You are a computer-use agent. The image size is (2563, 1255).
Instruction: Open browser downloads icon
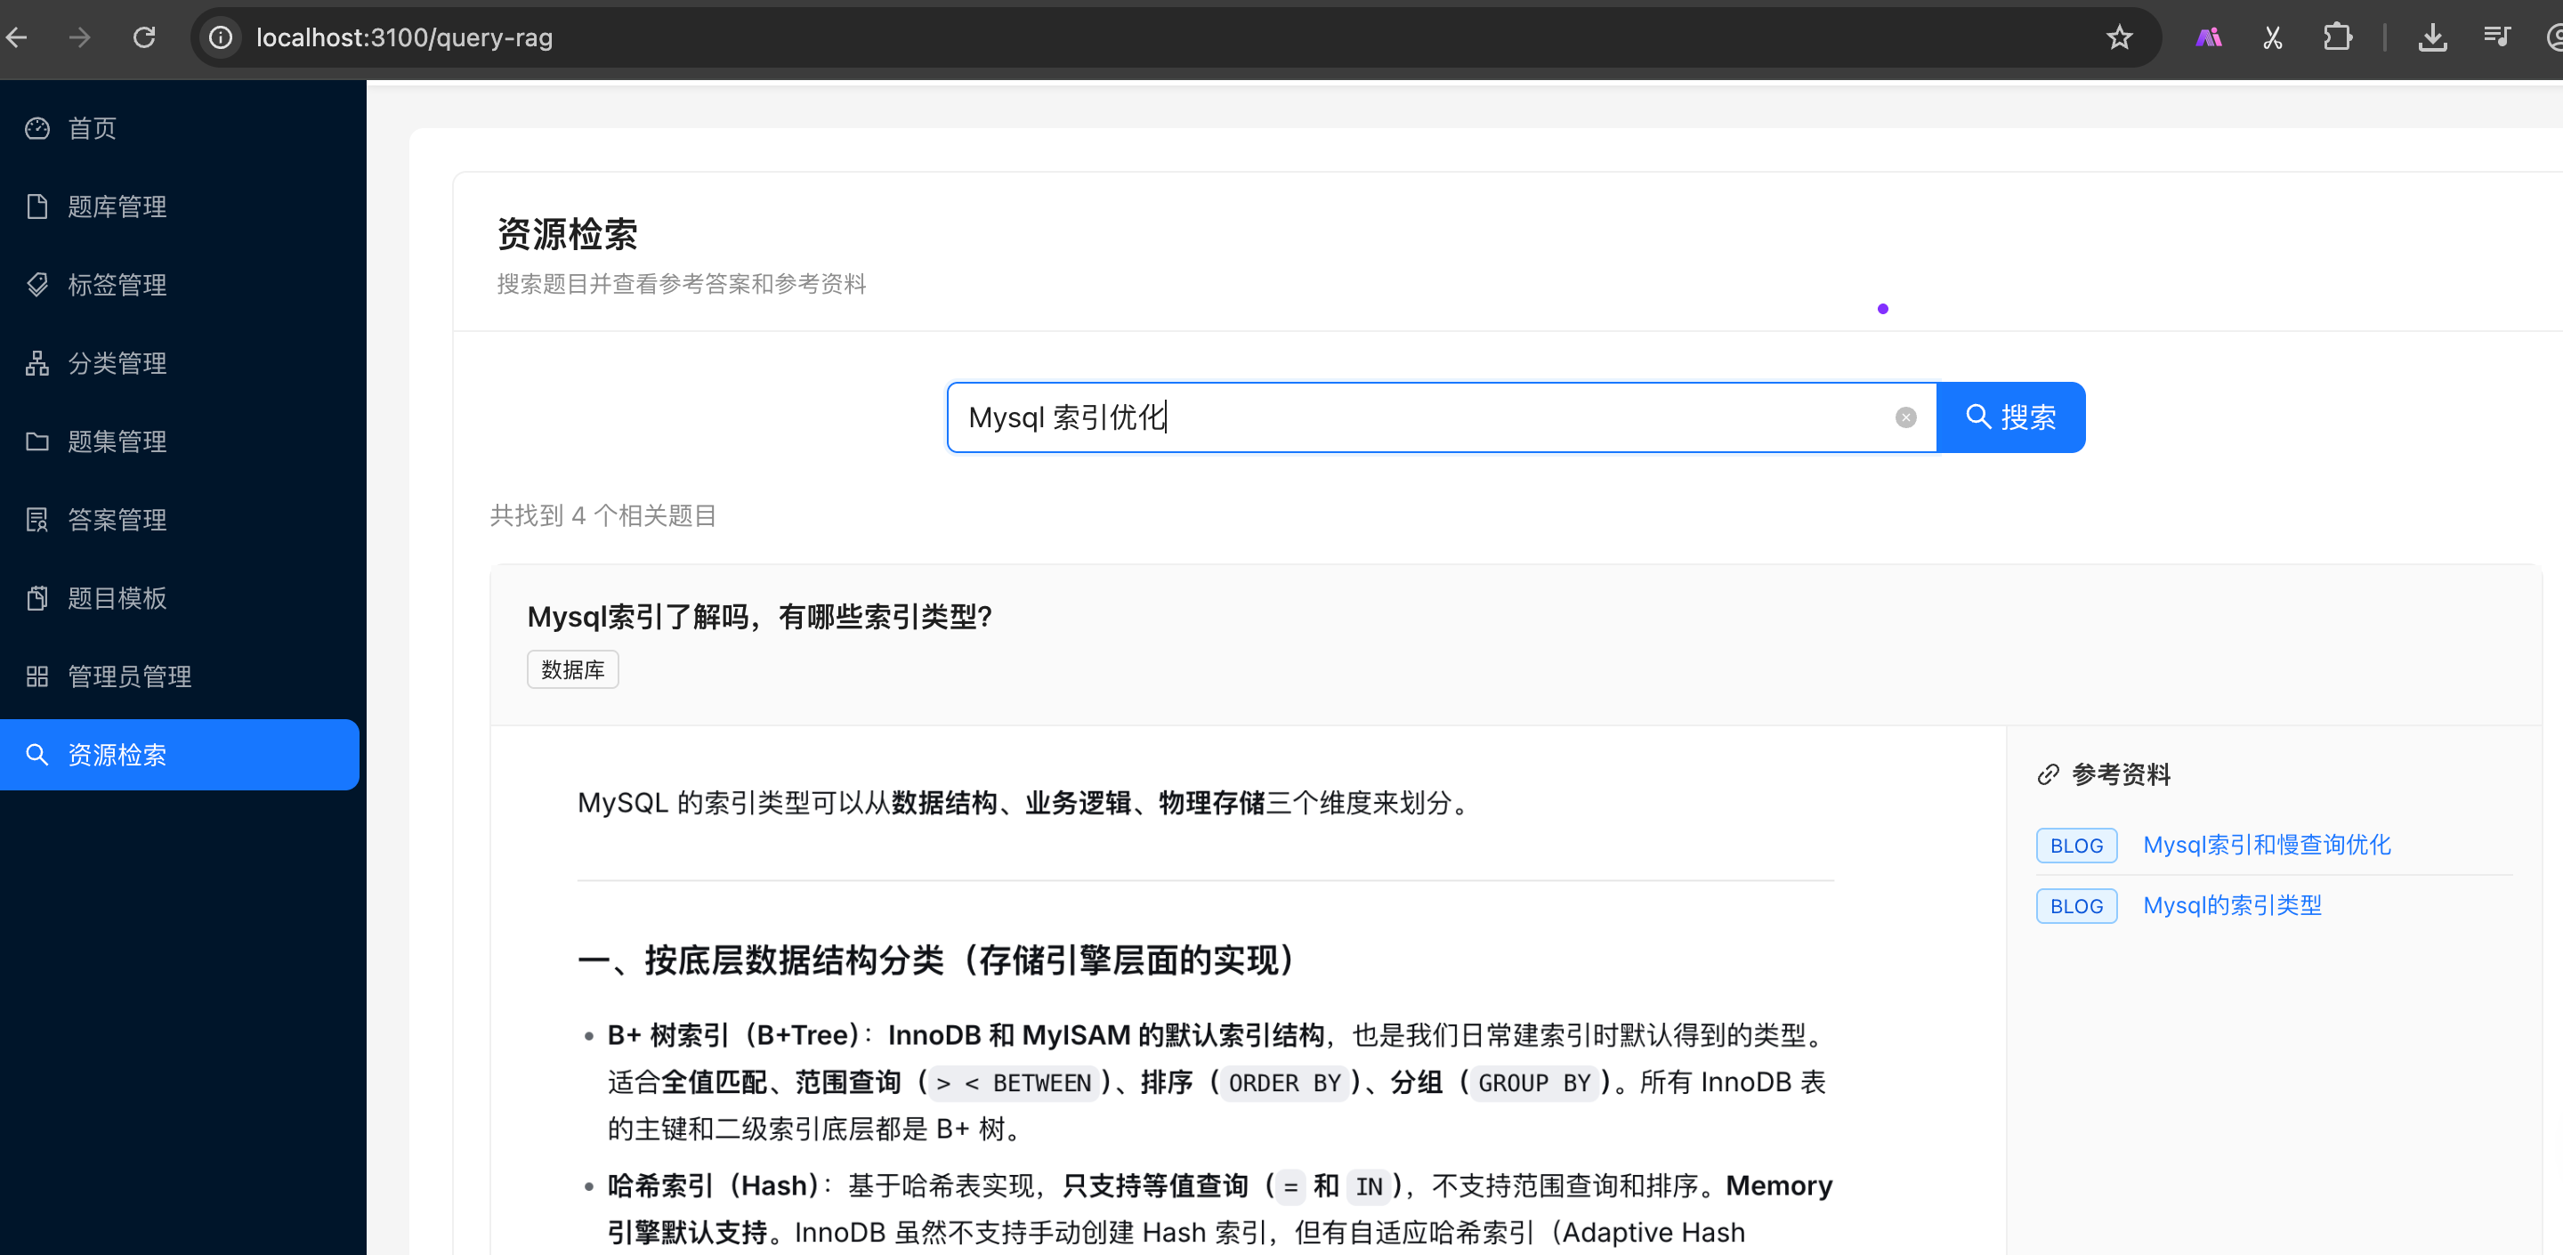(x=2433, y=37)
